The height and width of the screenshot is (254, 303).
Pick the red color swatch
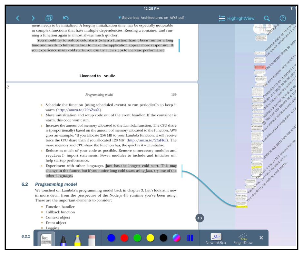[x=124, y=238]
